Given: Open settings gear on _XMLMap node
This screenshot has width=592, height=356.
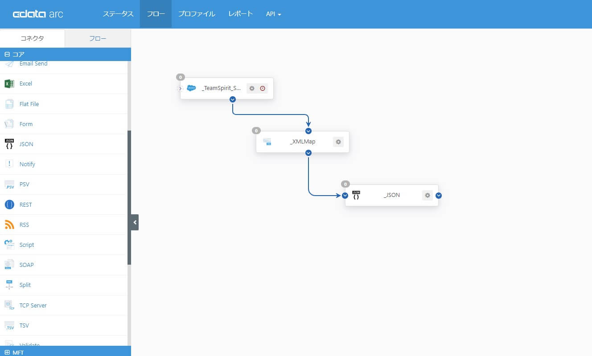Looking at the screenshot, I should coord(338,142).
